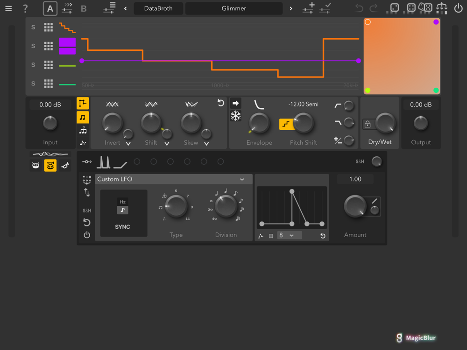Expand the Invert options chevron
The height and width of the screenshot is (350, 467).
[128, 144]
